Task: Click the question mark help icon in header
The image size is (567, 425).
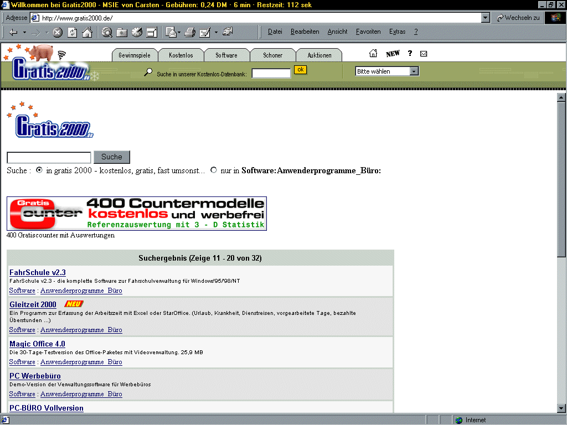Action: [x=410, y=53]
